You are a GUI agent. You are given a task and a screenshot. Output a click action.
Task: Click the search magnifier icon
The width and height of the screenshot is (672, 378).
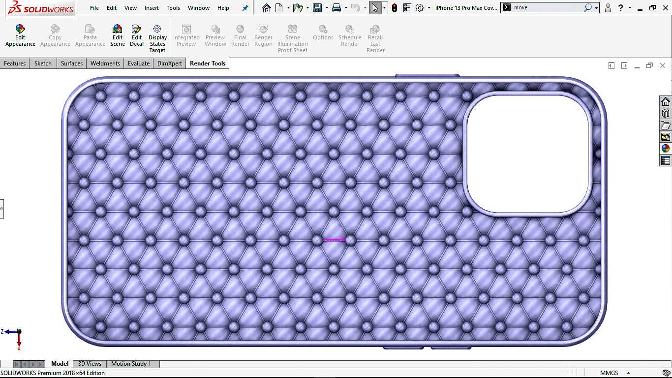(587, 8)
